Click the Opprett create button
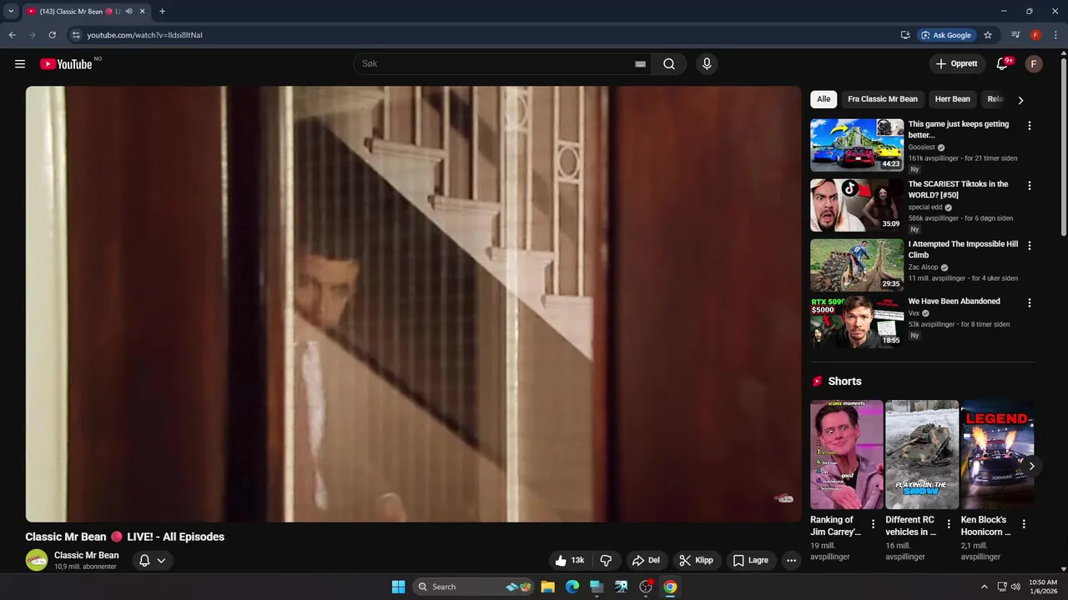Screen dimensions: 1068x600 click(957, 64)
